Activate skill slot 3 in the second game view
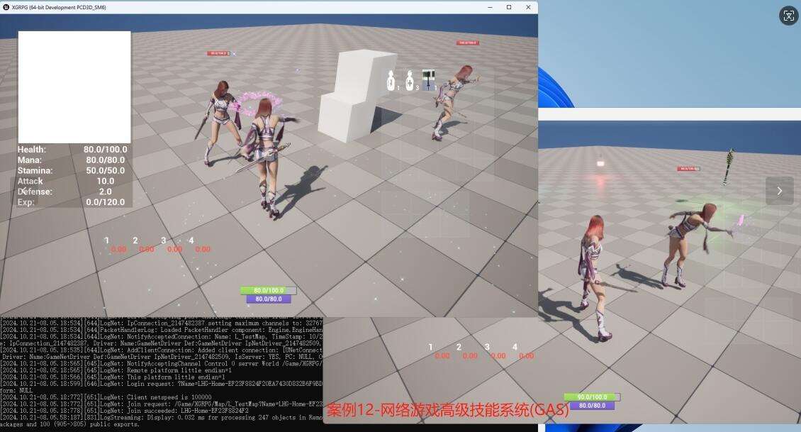 [x=487, y=347]
